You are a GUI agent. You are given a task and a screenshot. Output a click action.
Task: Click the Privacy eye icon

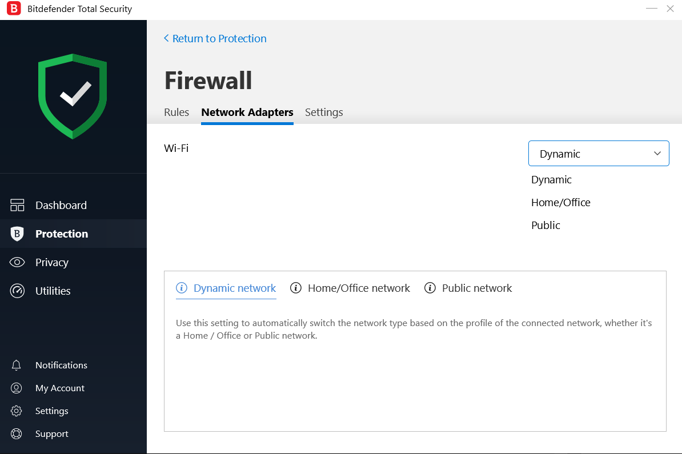[17, 263]
